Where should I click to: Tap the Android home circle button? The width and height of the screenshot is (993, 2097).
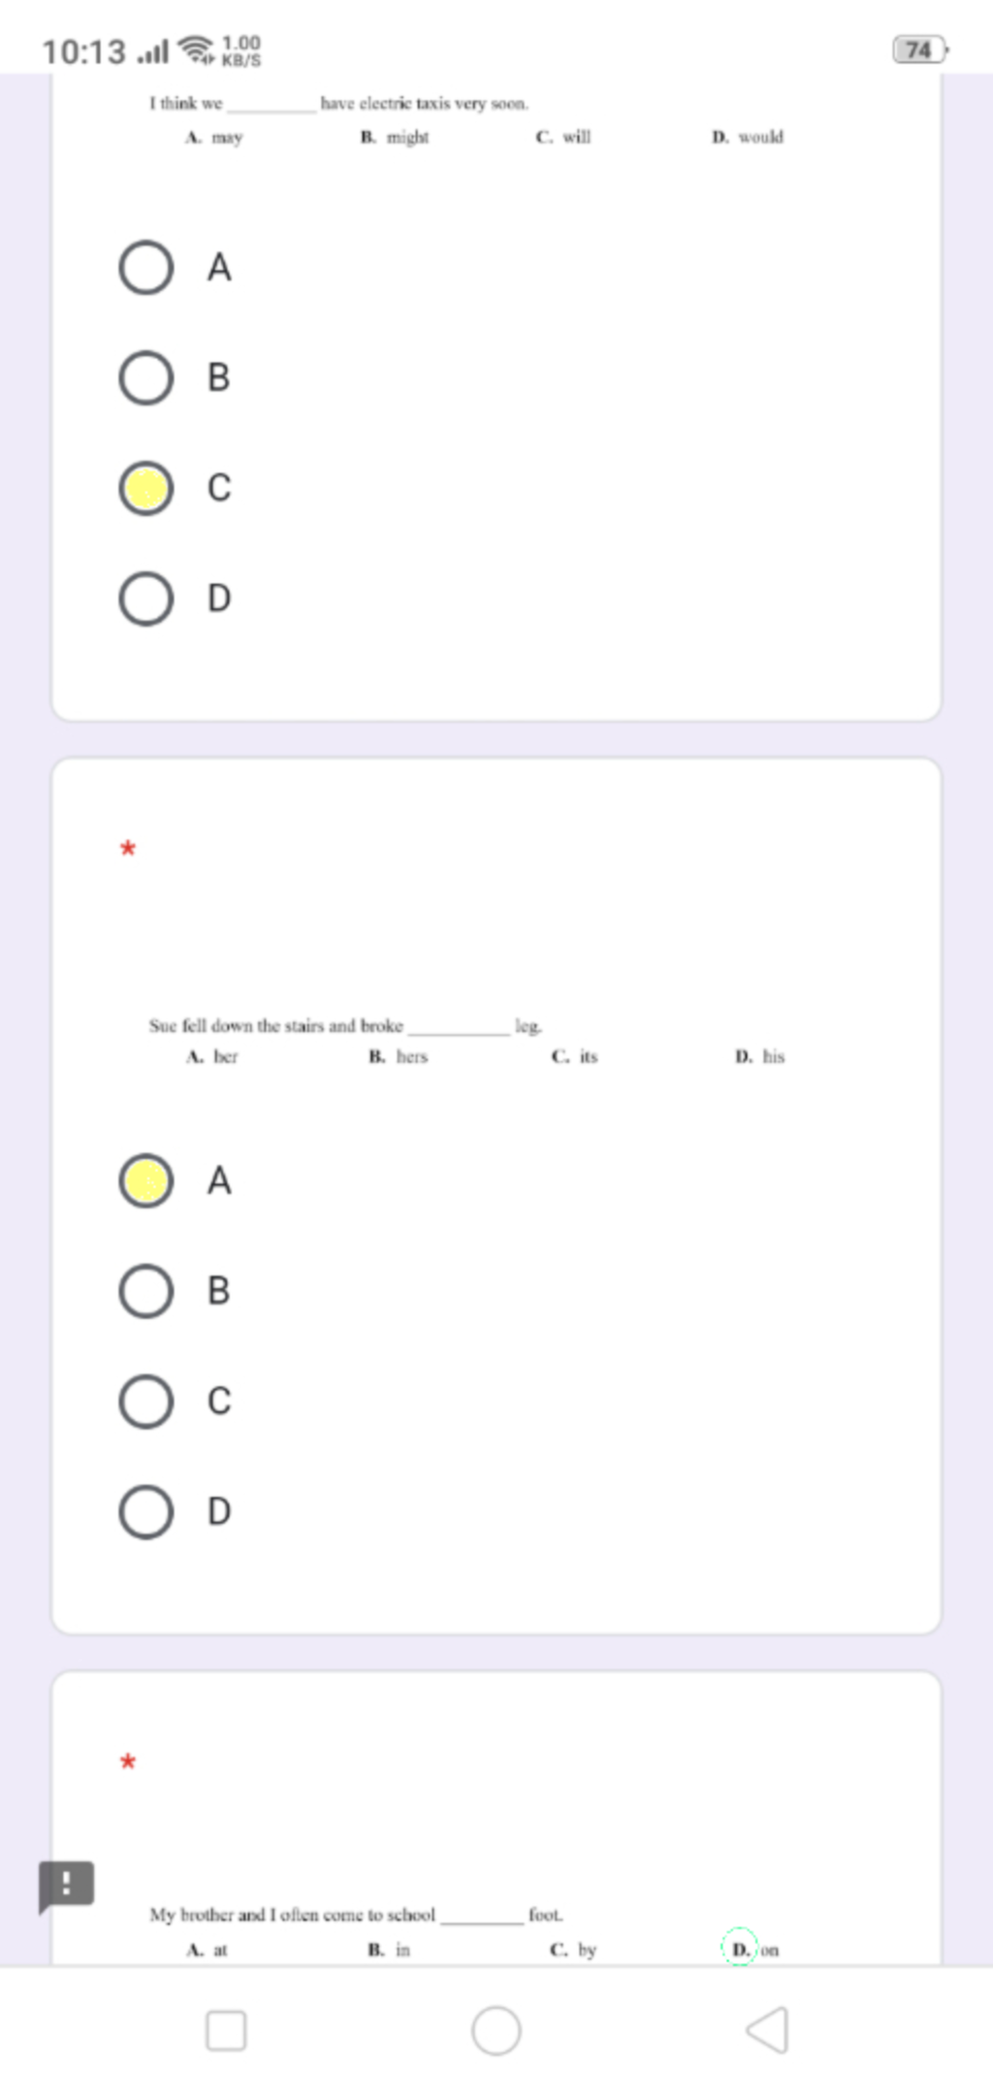(496, 2030)
